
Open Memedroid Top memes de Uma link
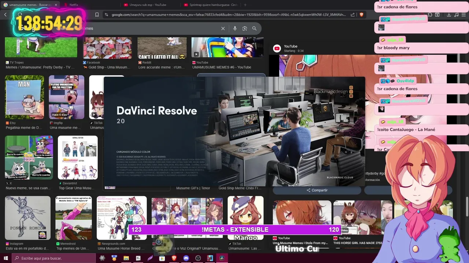[x=73, y=248]
